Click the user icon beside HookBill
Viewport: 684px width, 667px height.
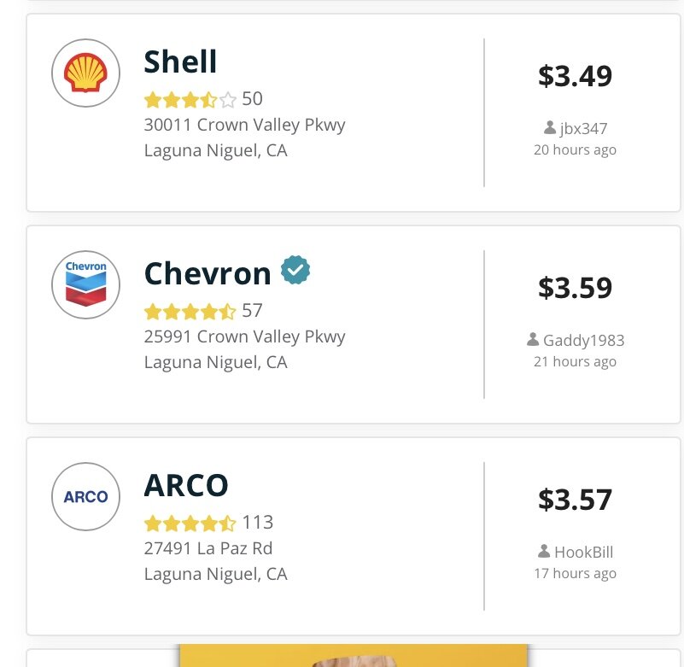click(544, 551)
